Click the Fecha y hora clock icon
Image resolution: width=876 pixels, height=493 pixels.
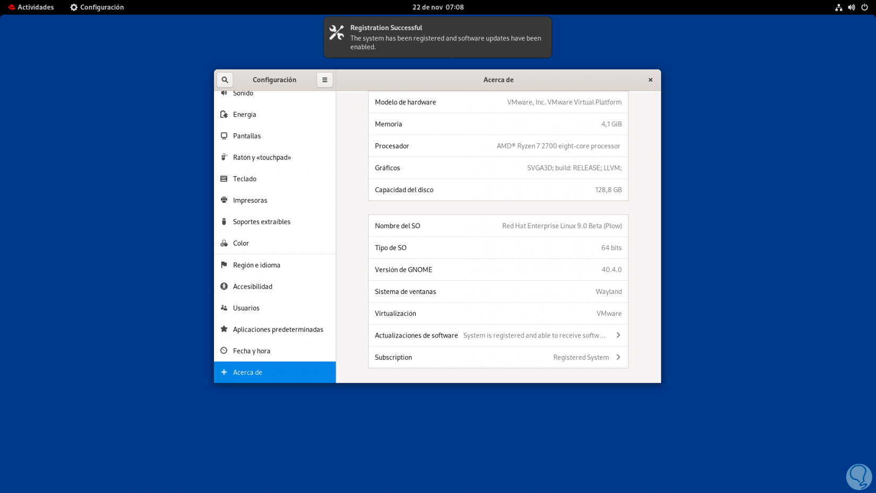click(x=224, y=351)
